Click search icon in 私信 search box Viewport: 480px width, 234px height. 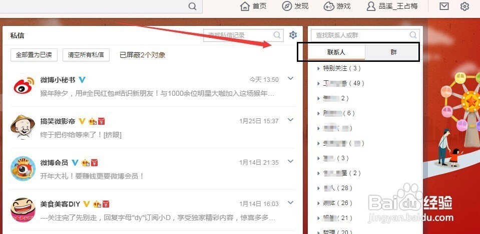(x=277, y=35)
